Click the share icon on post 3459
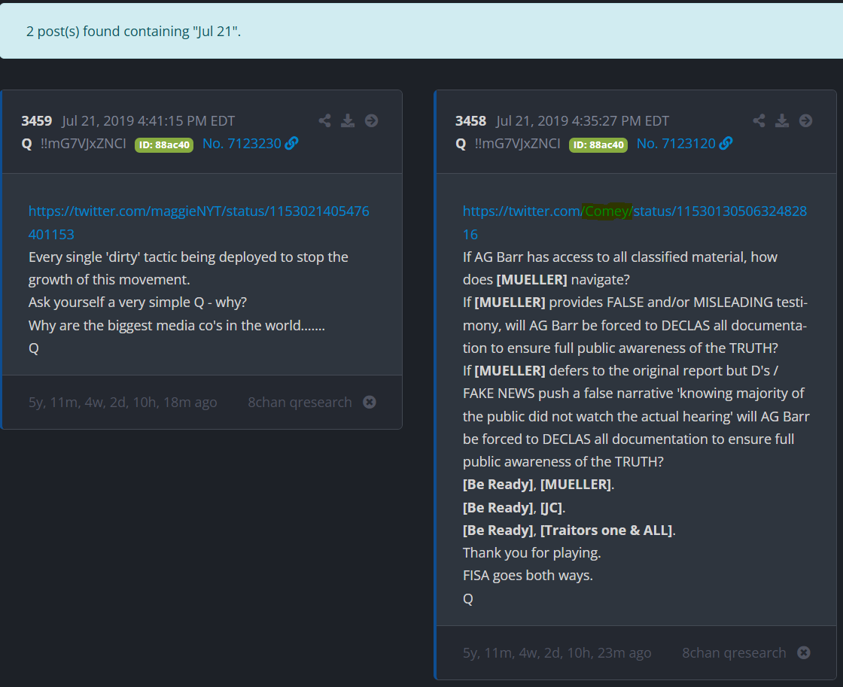 [324, 121]
